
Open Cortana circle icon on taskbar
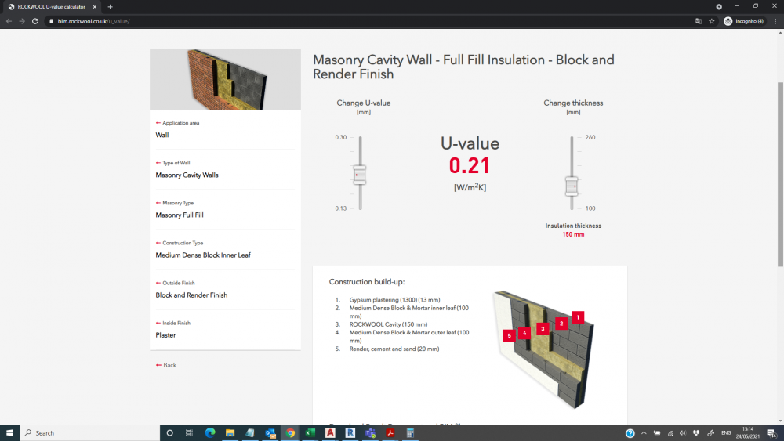(169, 432)
